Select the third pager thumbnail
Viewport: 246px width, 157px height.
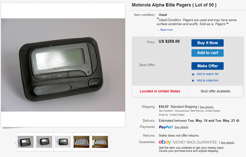click(x=63, y=142)
